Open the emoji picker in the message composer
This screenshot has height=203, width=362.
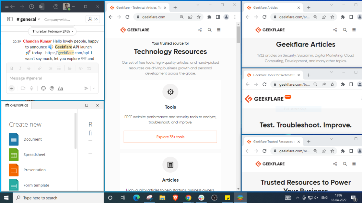(x=43, y=88)
